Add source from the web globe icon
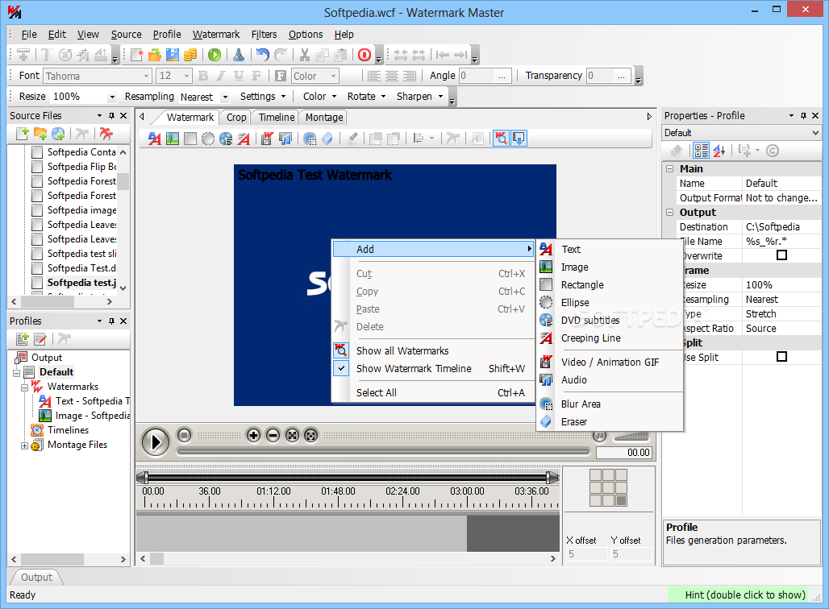 pyautogui.click(x=58, y=134)
